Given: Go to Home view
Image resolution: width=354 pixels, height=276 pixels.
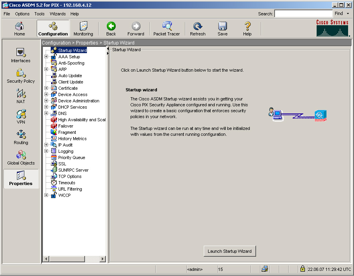Looking at the screenshot, I should (20, 29).
